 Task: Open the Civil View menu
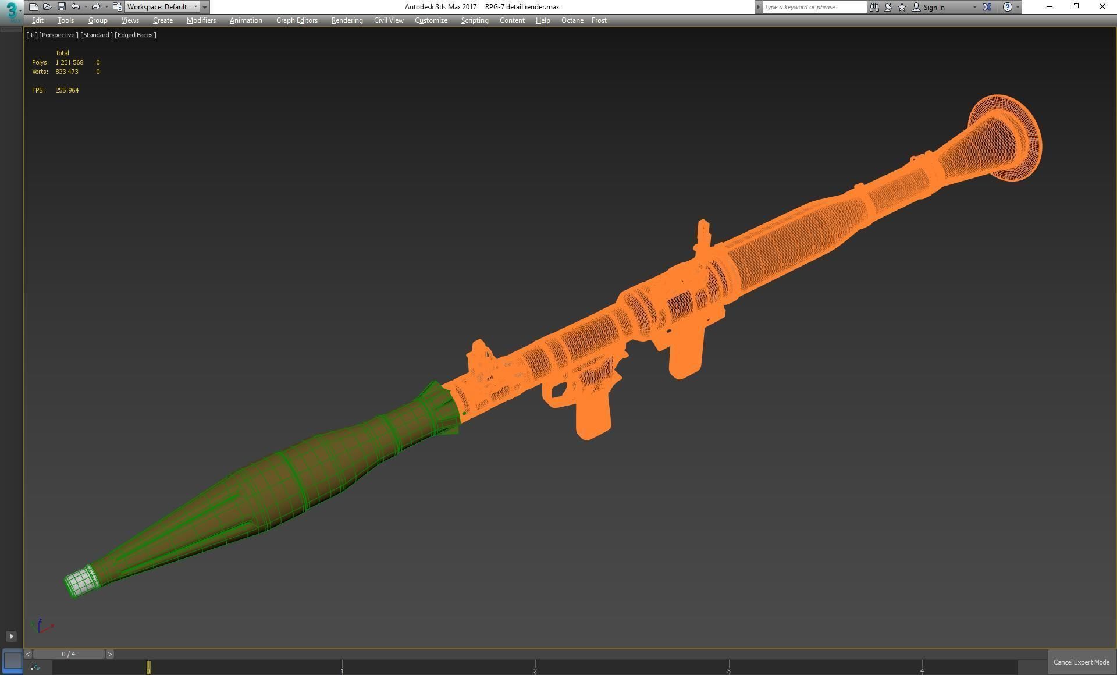click(389, 20)
